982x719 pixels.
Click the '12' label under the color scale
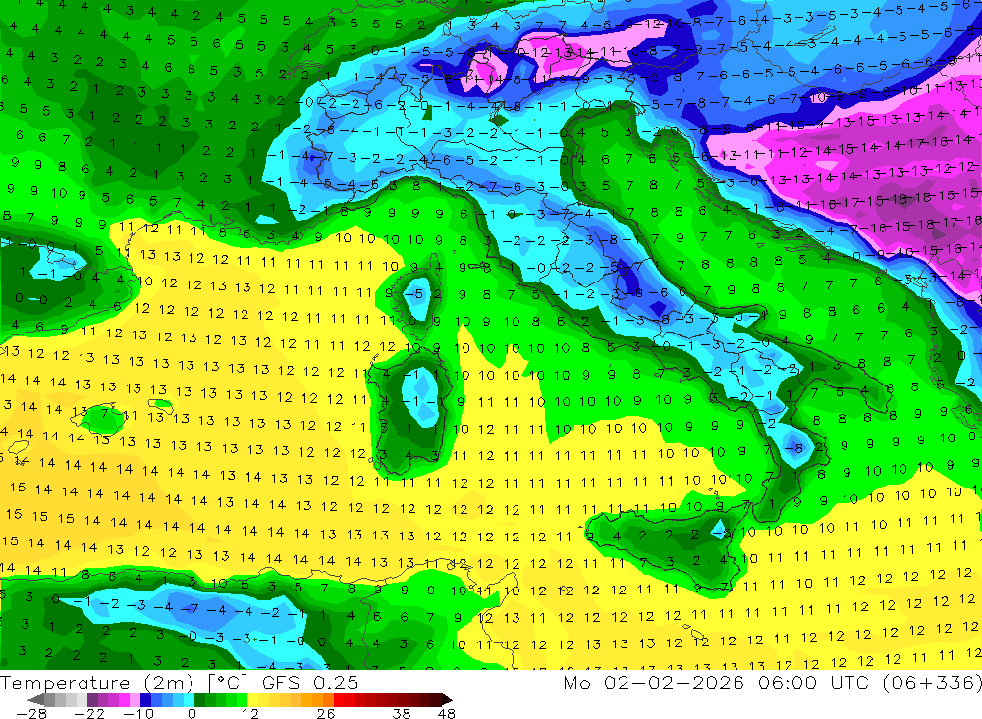click(x=249, y=713)
